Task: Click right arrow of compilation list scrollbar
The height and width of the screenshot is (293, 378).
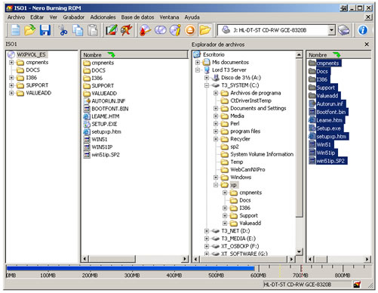Action: (185, 259)
